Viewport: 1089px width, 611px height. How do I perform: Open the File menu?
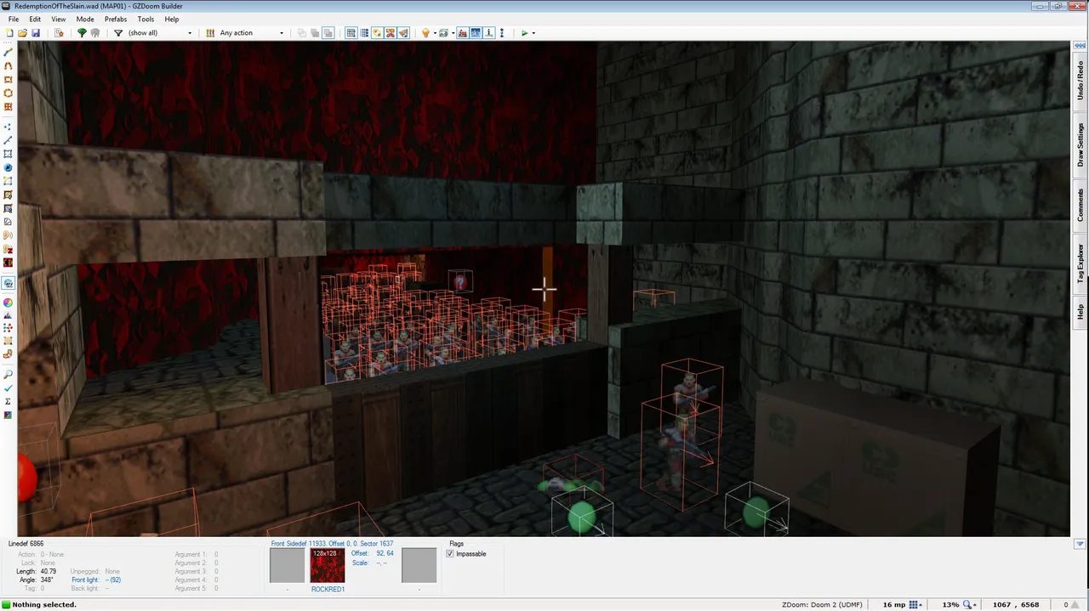click(14, 19)
